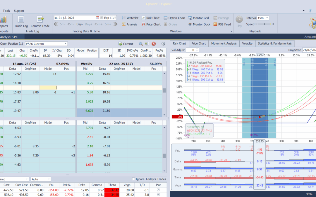This screenshot has width=316, height=197.
Task: Click the Model cell showing -1
Action: [48, 92]
